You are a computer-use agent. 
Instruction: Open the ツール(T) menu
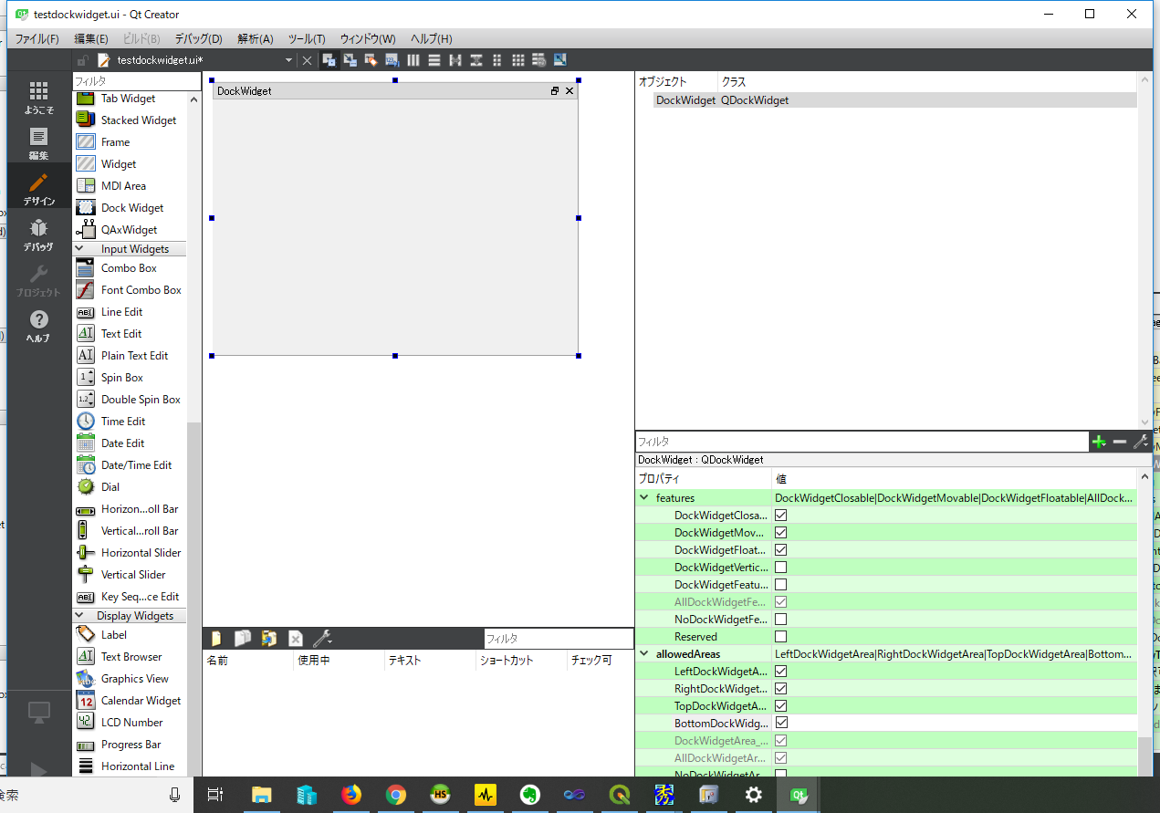pos(307,39)
